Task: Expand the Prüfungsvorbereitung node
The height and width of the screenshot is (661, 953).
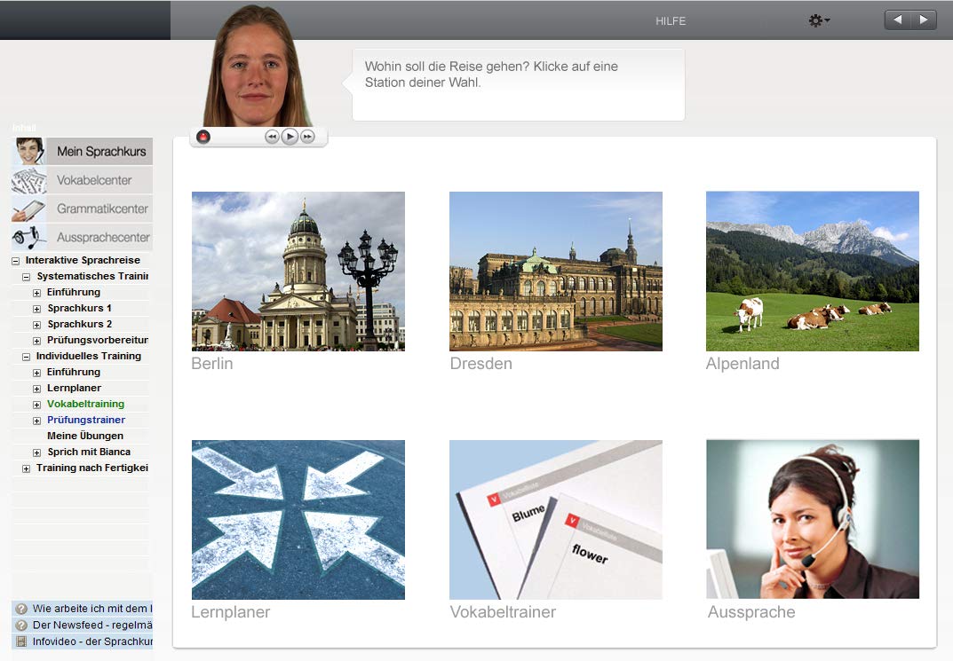Action: click(x=37, y=341)
